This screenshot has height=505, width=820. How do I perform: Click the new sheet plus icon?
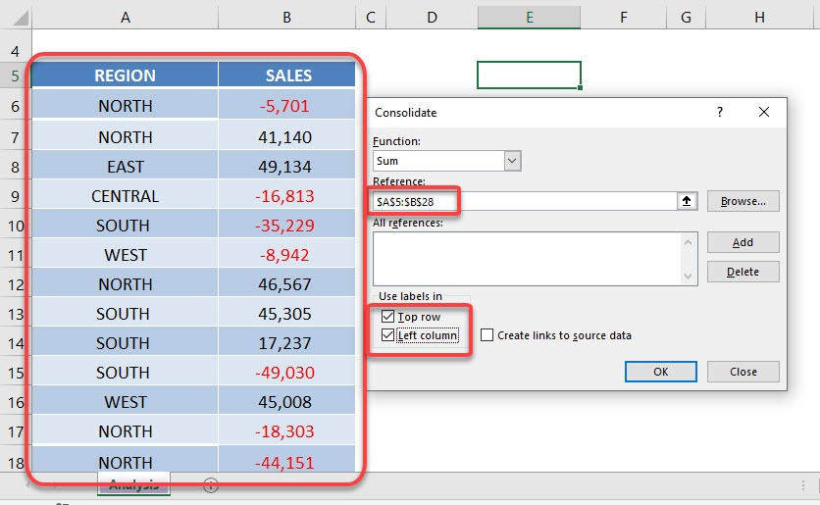click(x=211, y=485)
